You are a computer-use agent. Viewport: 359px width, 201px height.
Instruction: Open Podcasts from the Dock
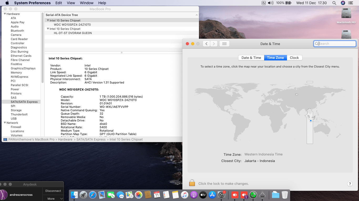(x=194, y=195)
